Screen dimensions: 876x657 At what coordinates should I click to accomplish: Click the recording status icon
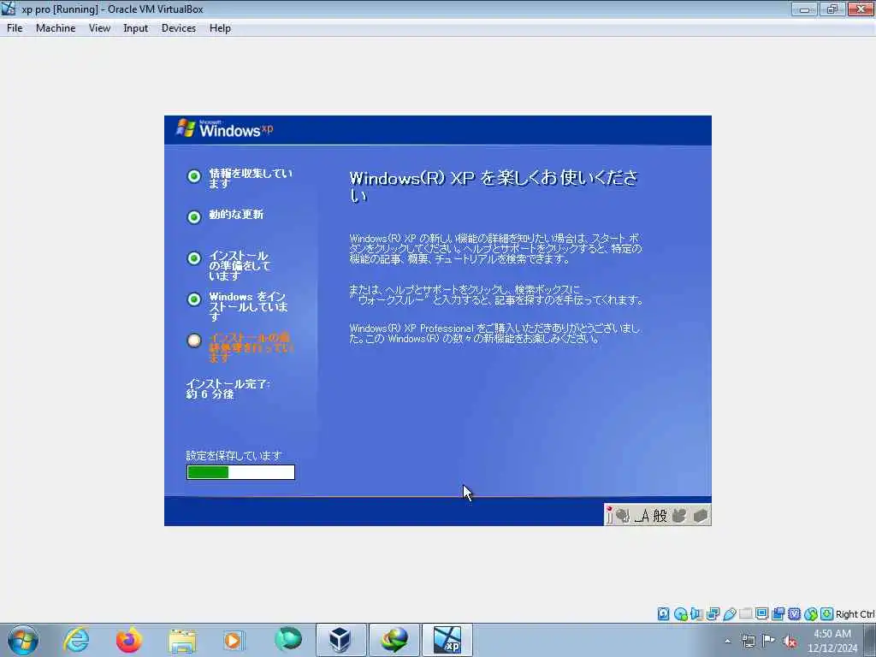click(778, 614)
